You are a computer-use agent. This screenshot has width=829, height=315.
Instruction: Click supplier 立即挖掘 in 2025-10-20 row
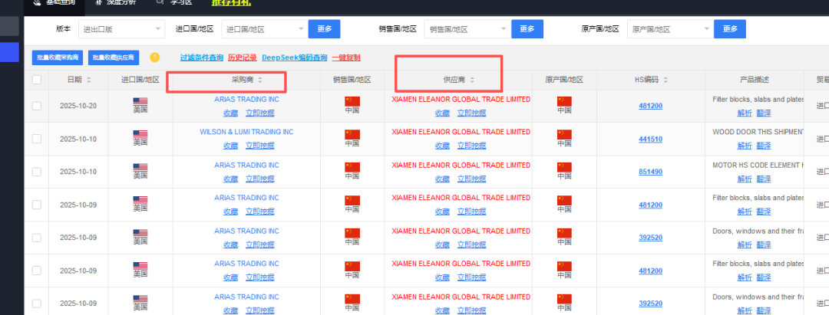471,113
